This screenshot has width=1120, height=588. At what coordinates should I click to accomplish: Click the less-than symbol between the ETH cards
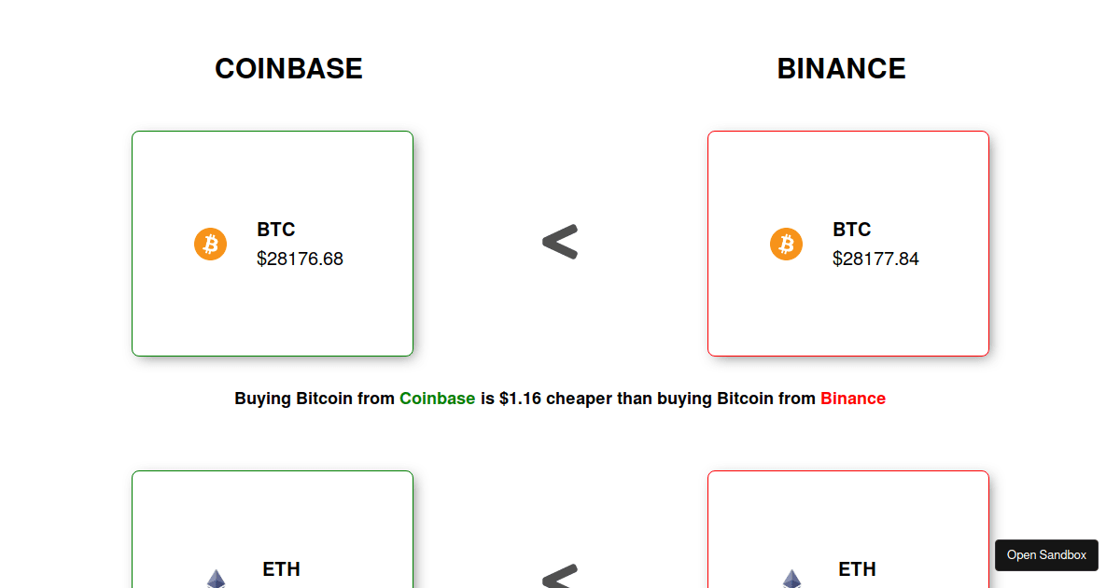click(x=560, y=581)
